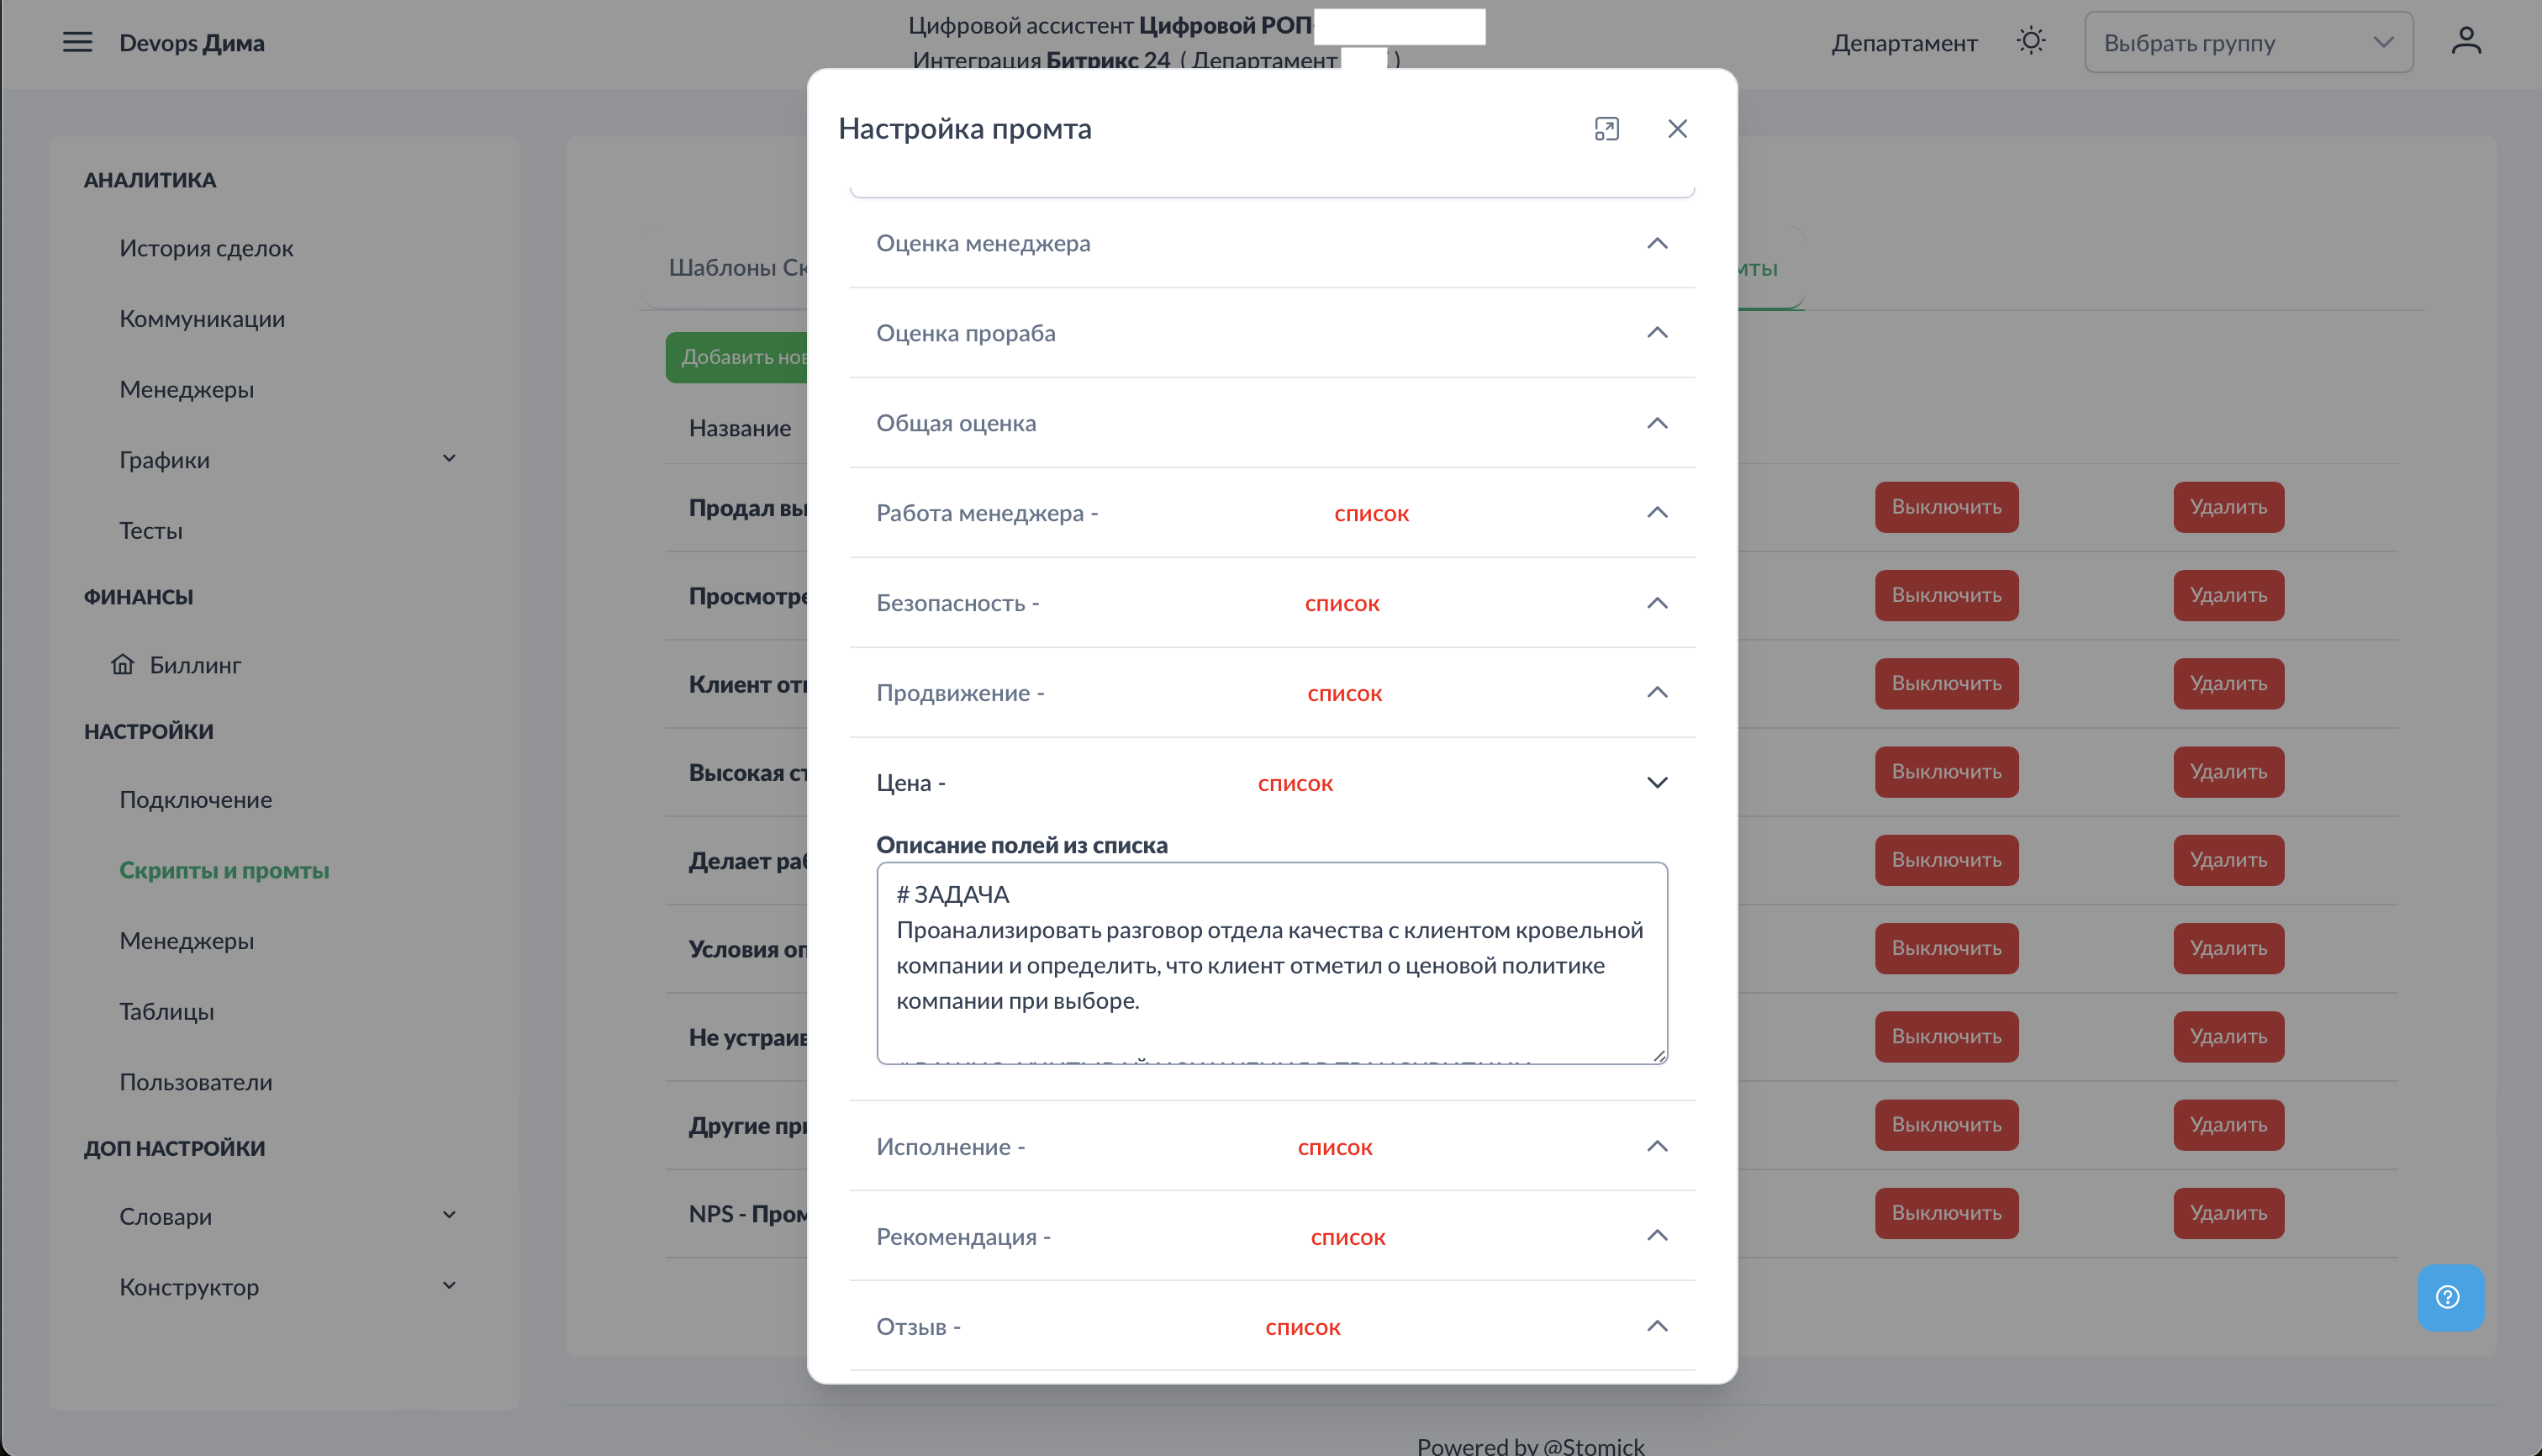
Task: Toggle the light theme sun icon
Action: click(x=2030, y=42)
